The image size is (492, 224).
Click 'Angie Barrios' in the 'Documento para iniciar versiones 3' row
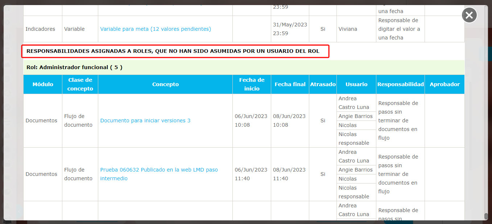355,116
